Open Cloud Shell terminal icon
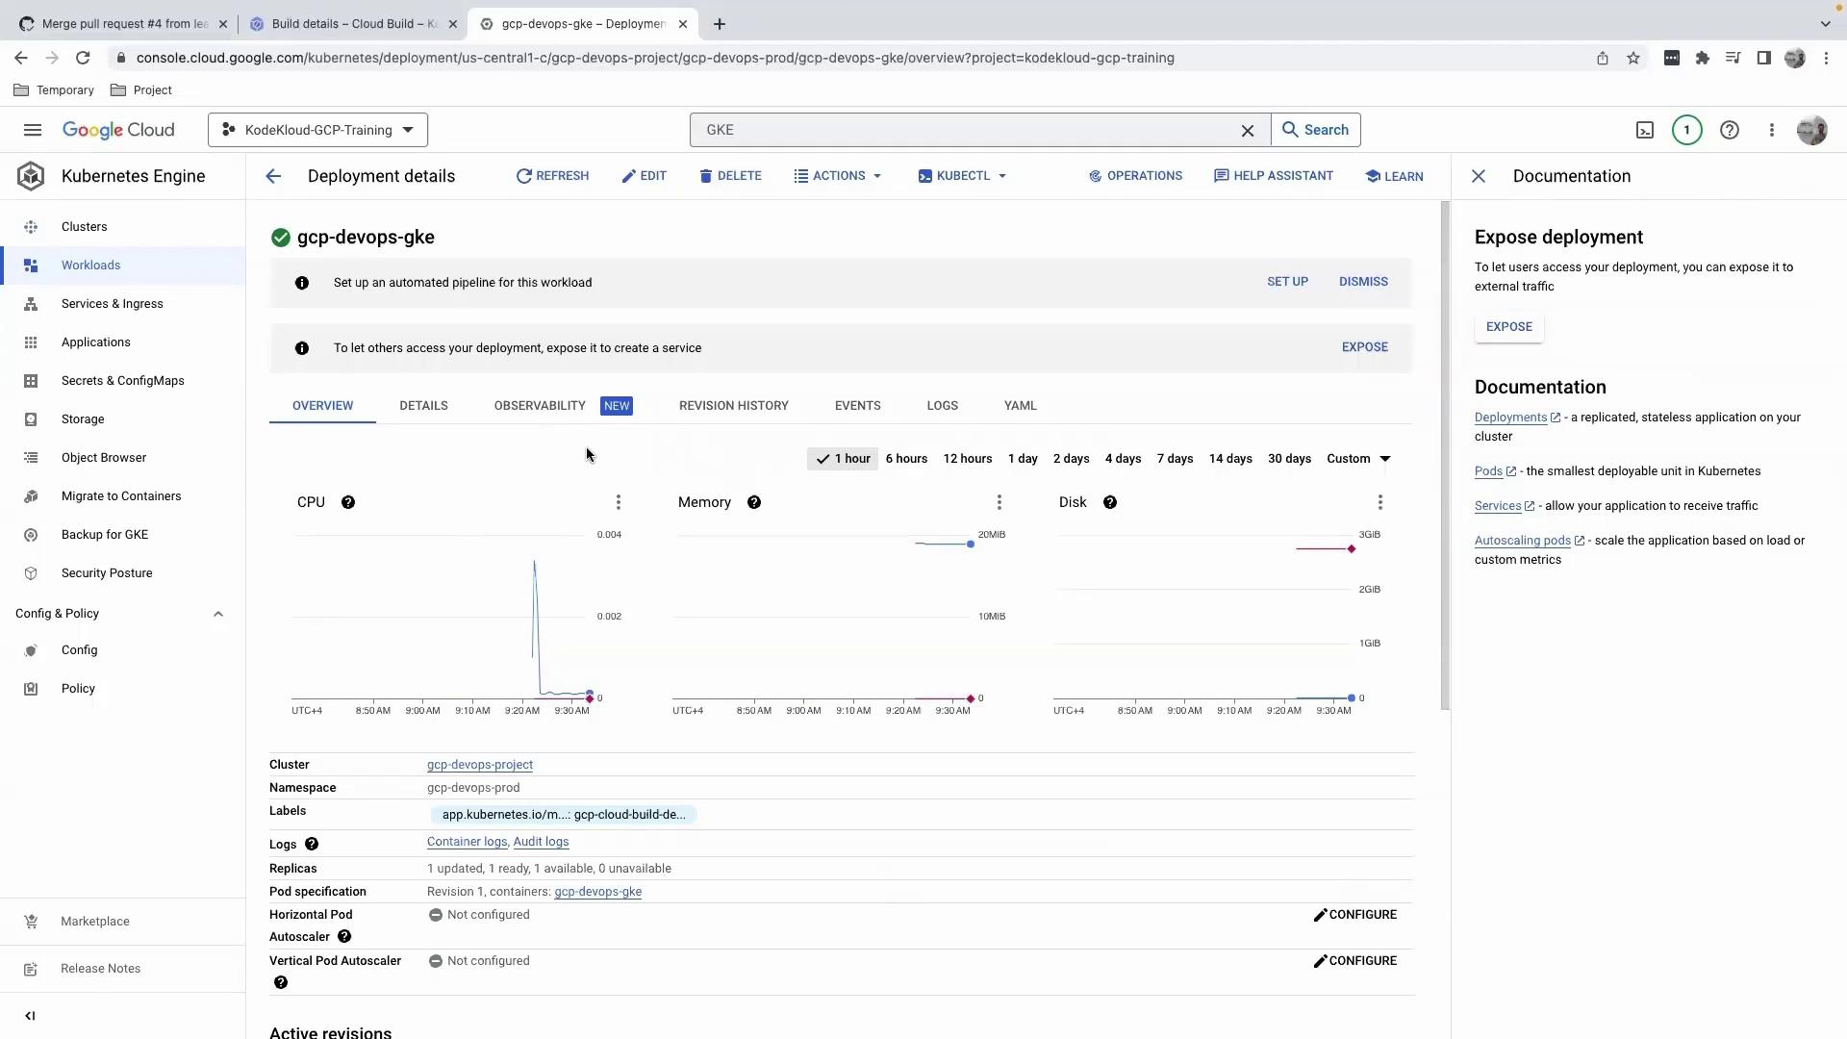The width and height of the screenshot is (1847, 1039). click(x=1645, y=130)
